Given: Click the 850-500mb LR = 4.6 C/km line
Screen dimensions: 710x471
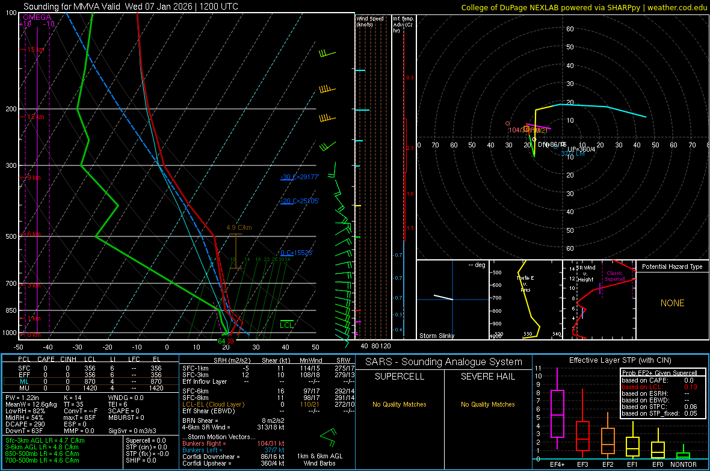Looking at the screenshot, I should tap(42, 454).
